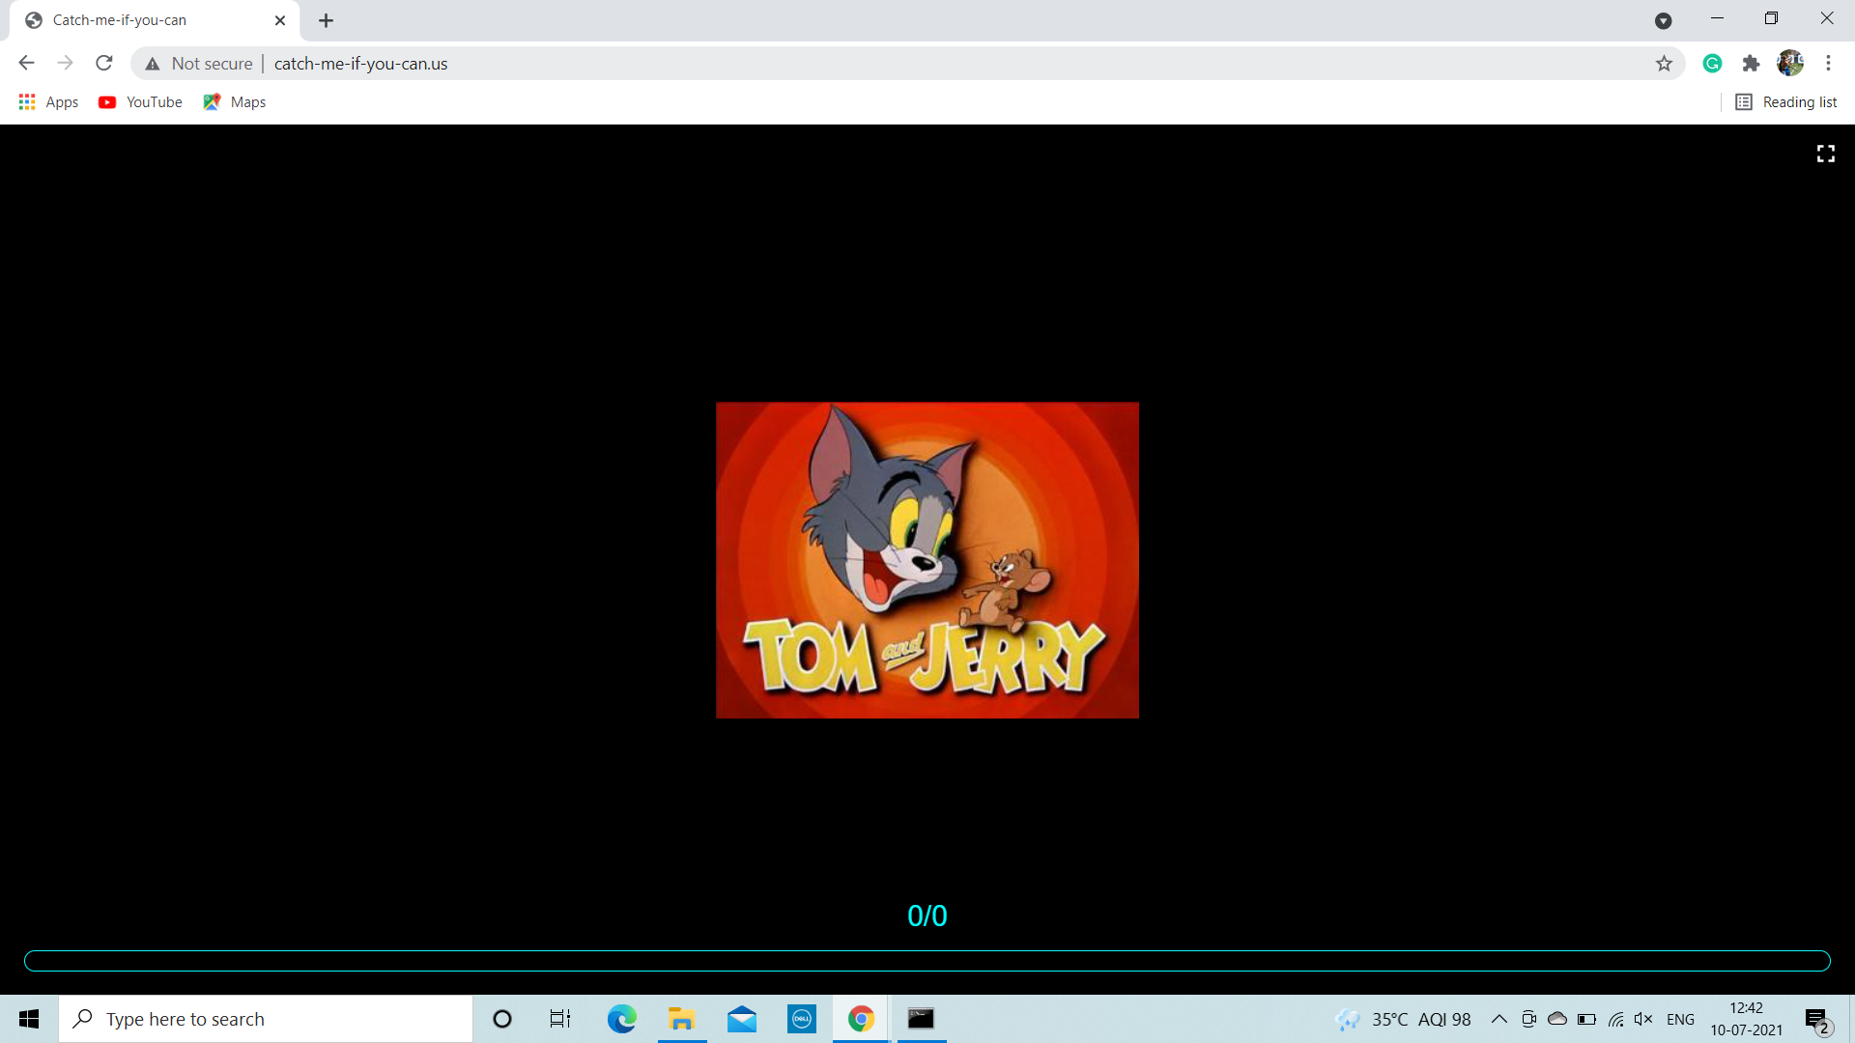Viewport: 1855px width, 1043px height.
Task: Click the Tom and Jerry image
Action: (927, 560)
